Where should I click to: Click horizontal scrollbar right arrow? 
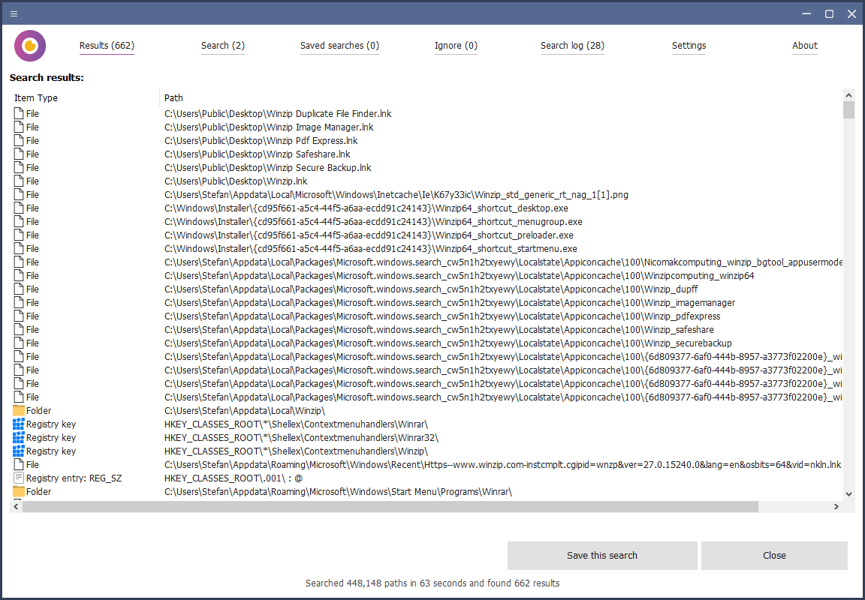click(x=836, y=506)
